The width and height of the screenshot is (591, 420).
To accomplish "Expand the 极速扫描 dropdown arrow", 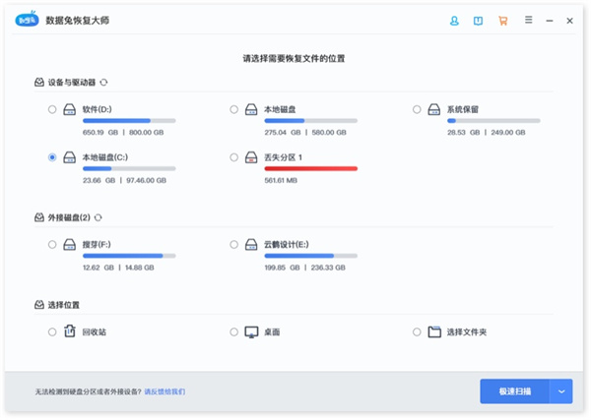I will pyautogui.click(x=561, y=391).
